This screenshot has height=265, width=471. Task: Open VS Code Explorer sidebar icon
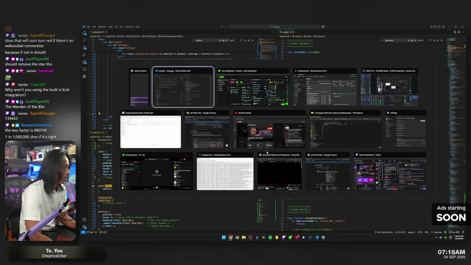tap(84, 32)
